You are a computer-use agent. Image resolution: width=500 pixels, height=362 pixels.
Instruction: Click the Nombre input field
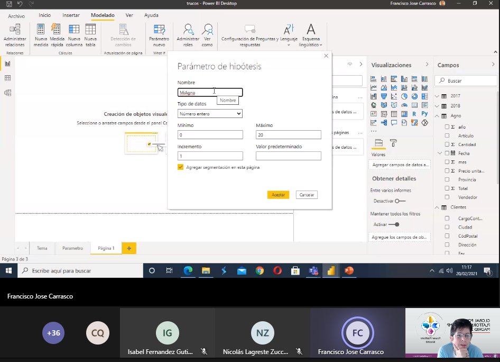point(210,93)
